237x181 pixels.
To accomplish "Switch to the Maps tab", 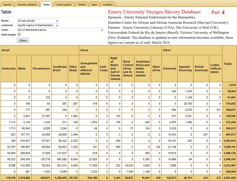I will click(x=94, y=4).
